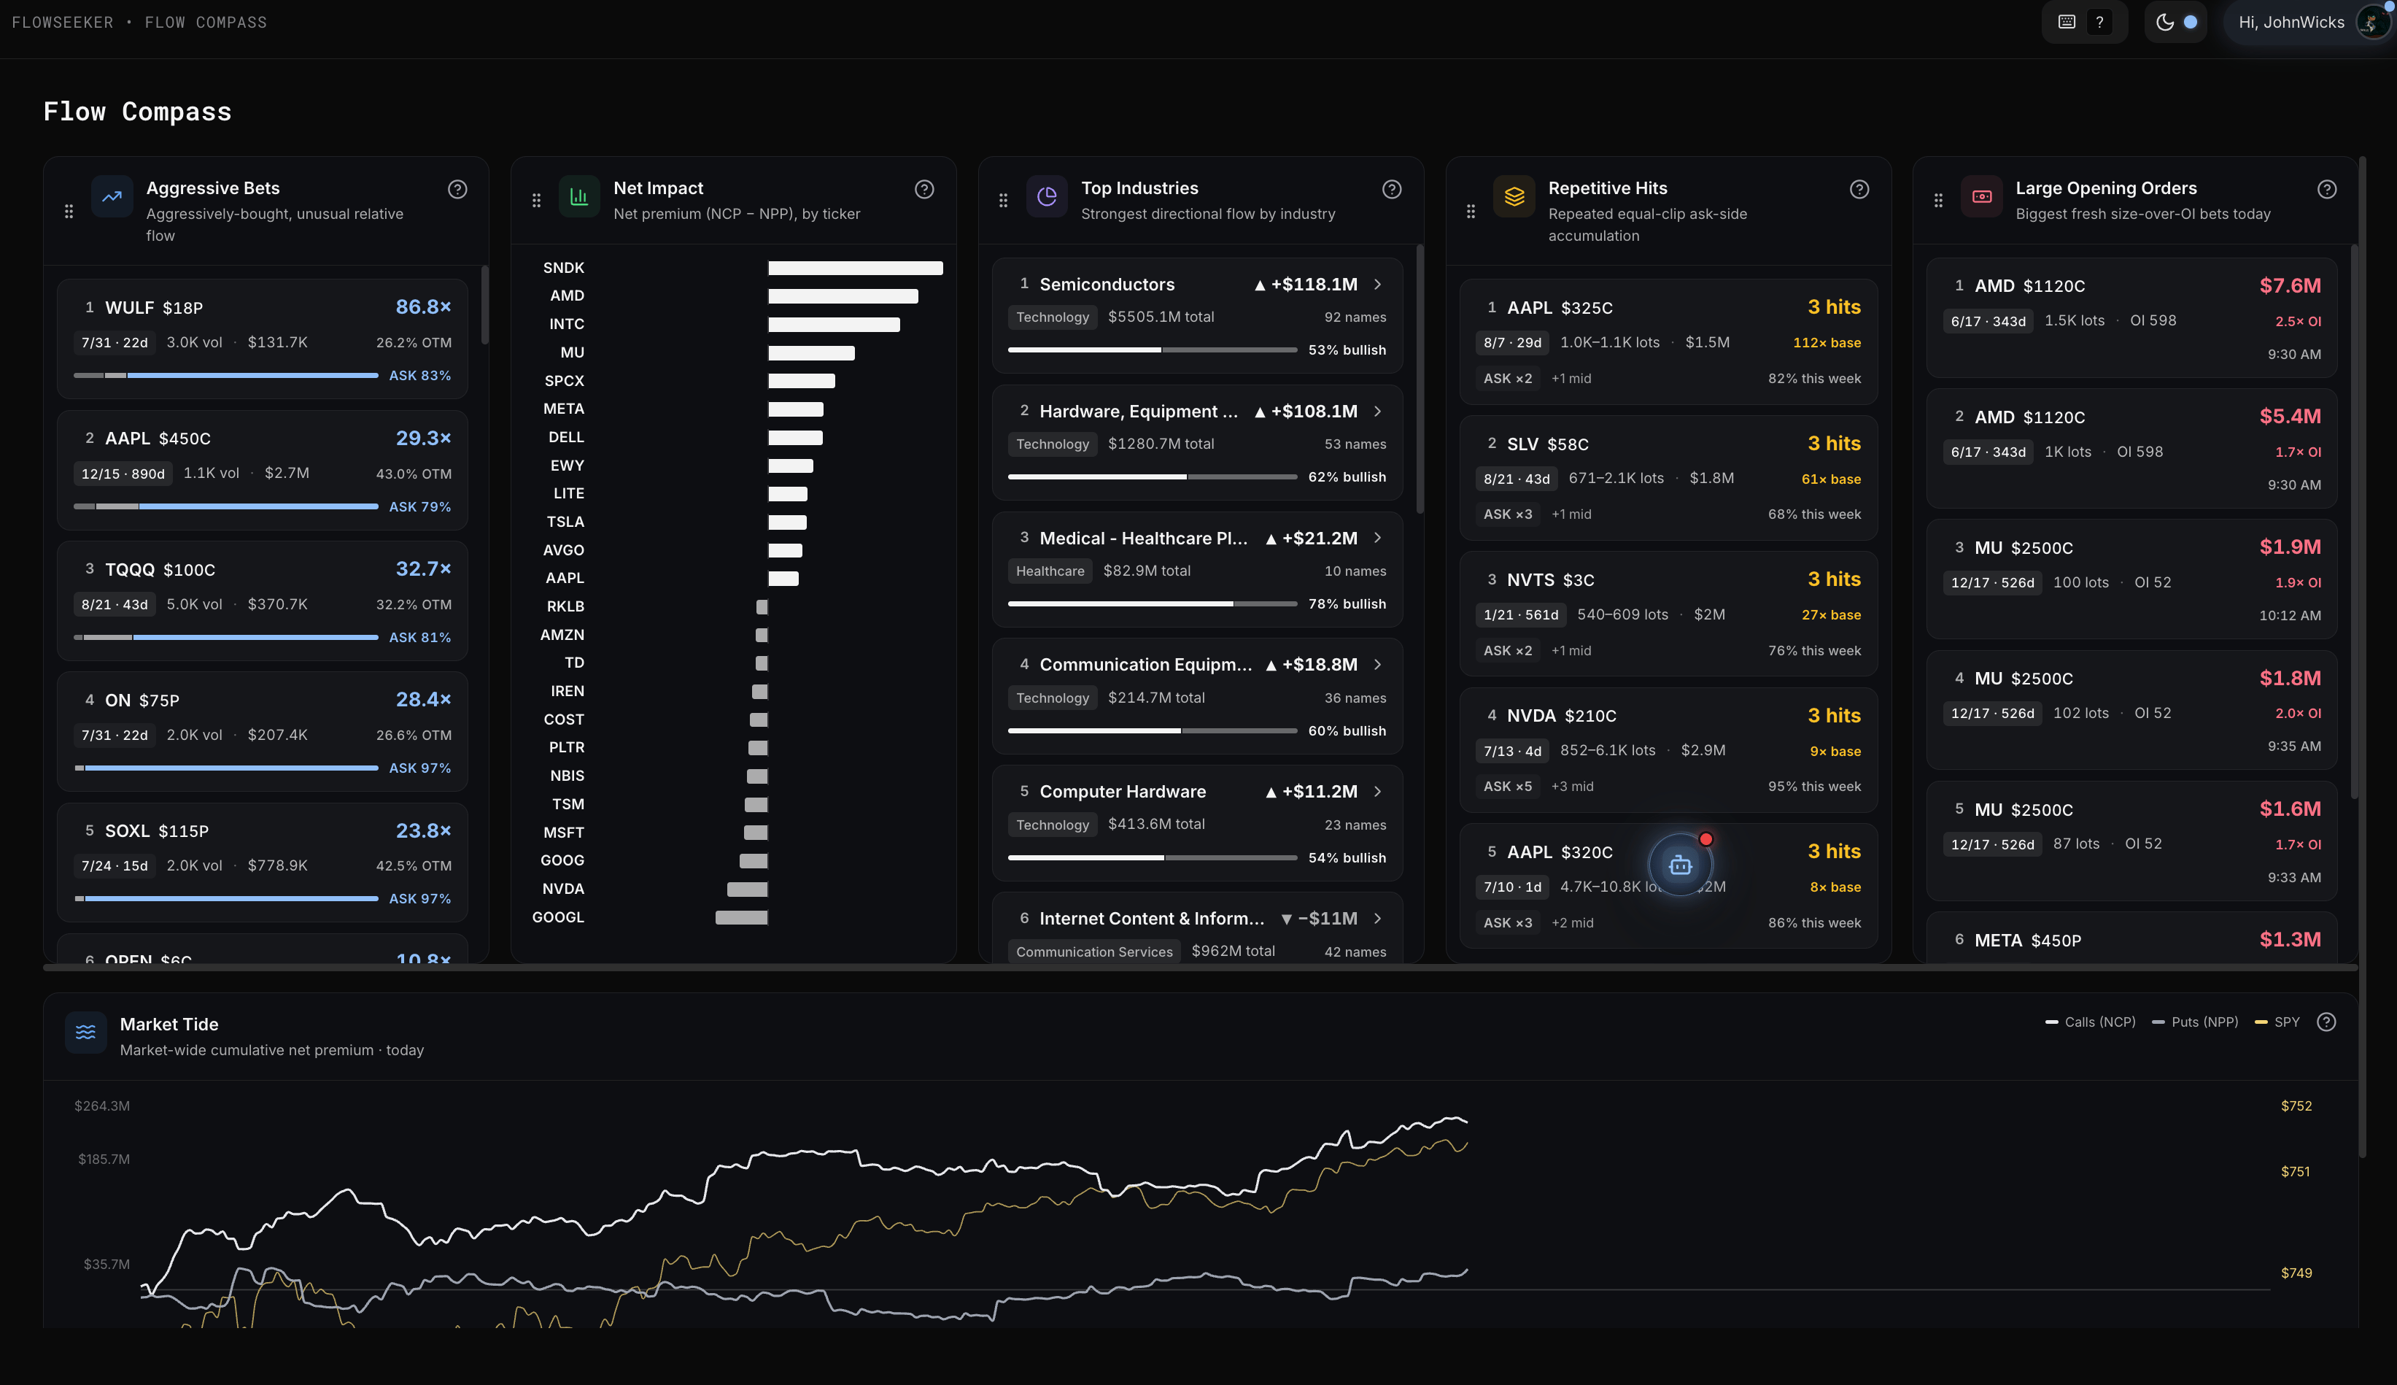Click the ASK ×5 badge on NVDA $210C
The width and height of the screenshot is (2397, 1385).
pos(1508,787)
